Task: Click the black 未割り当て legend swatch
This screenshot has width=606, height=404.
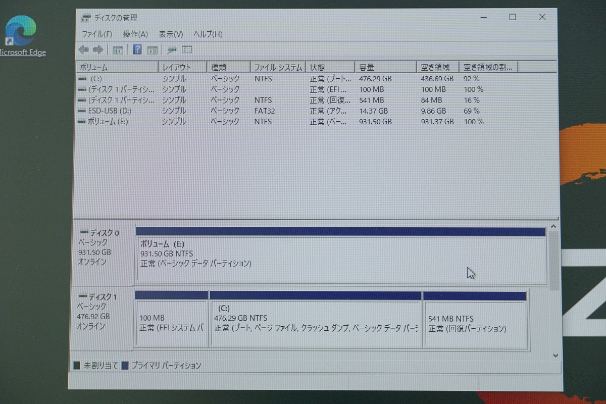Action: [x=77, y=365]
